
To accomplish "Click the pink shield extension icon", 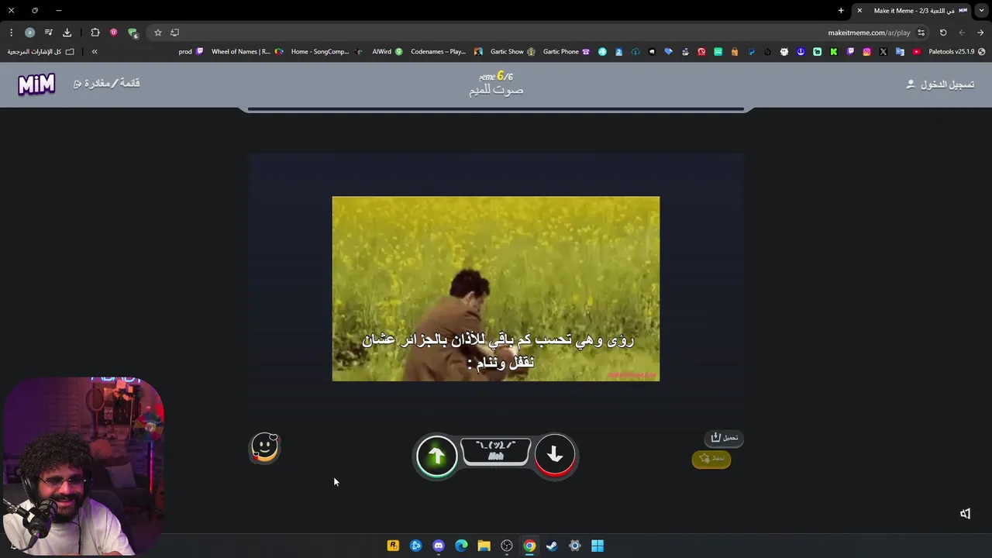I will [x=114, y=33].
